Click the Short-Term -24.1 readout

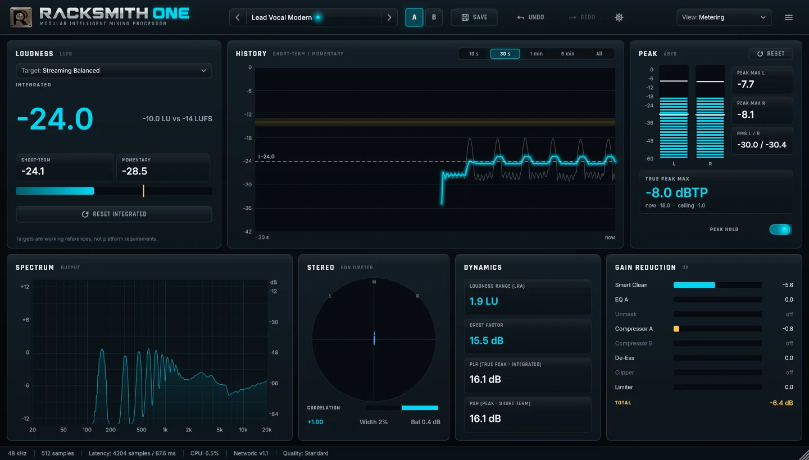tap(65, 167)
